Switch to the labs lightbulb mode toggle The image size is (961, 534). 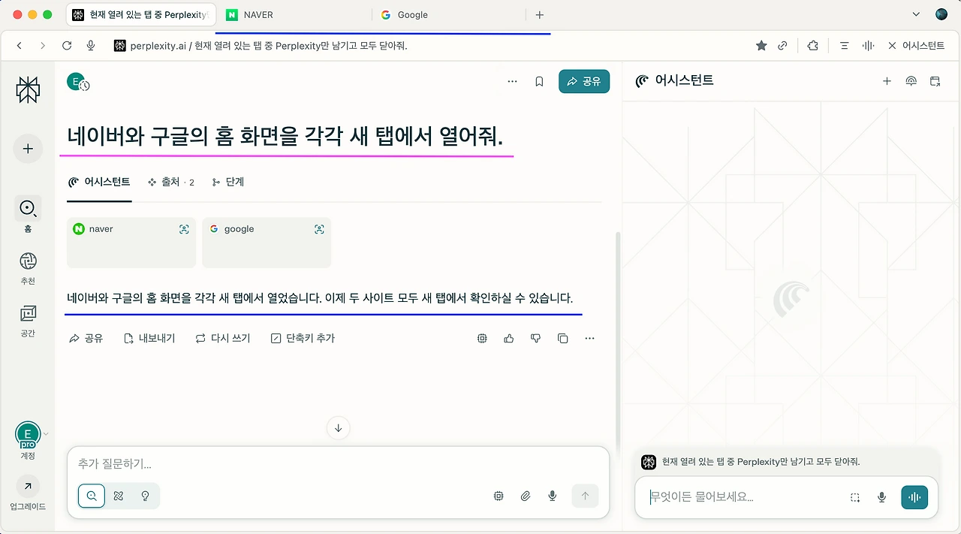pos(146,496)
